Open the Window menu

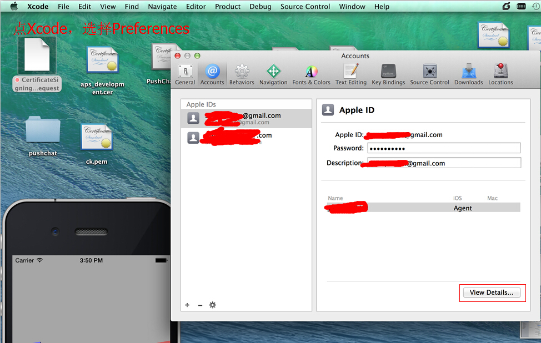point(352,7)
